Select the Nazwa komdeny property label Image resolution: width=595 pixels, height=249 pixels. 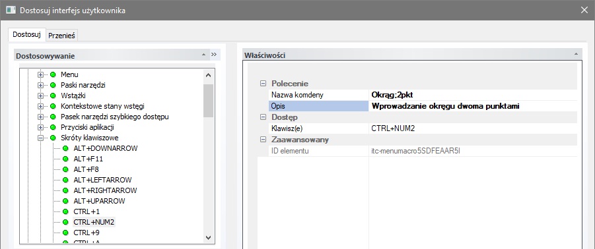(318, 95)
